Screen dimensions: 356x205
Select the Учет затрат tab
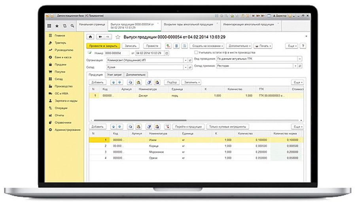click(114, 75)
